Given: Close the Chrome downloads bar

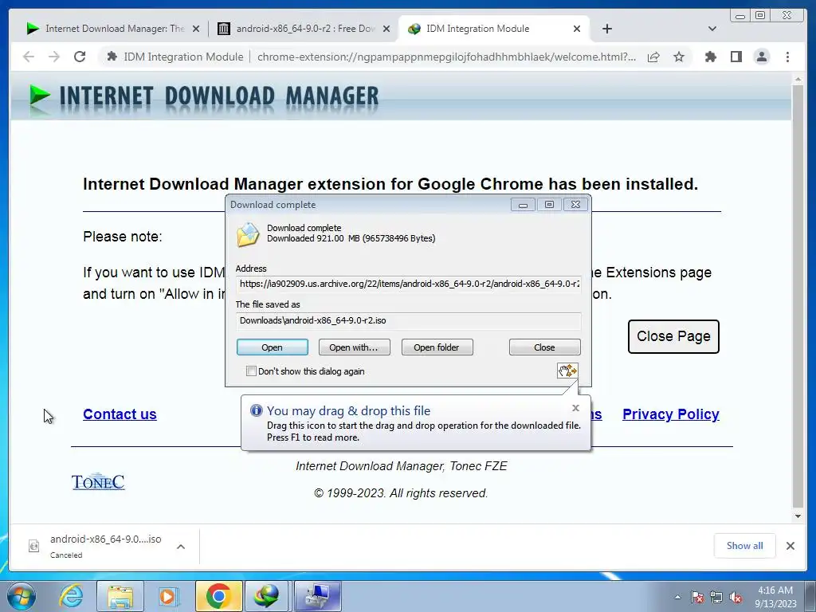Looking at the screenshot, I should (790, 546).
